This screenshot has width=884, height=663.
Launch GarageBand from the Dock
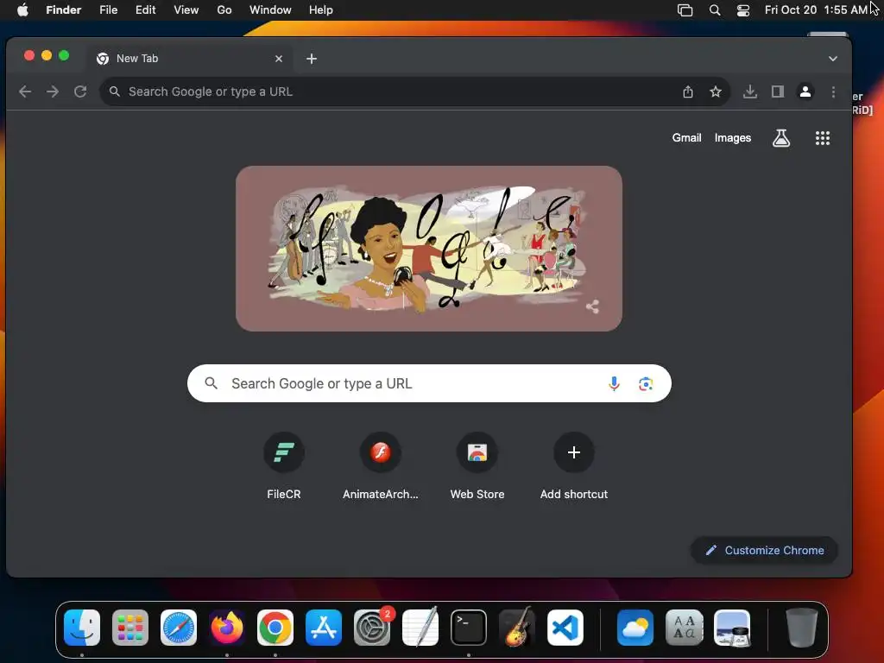click(x=517, y=628)
